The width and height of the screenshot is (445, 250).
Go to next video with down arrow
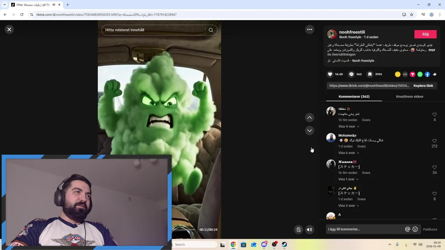(309, 131)
